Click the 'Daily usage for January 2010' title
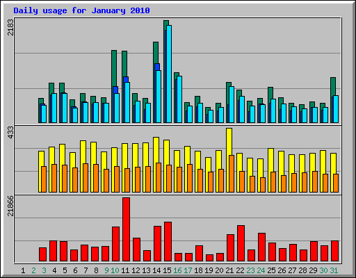This screenshot has height=278, width=356. click(81, 10)
